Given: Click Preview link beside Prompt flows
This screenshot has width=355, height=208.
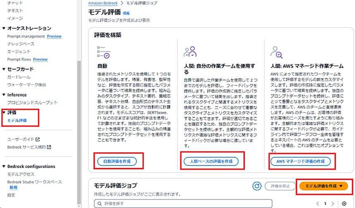Looking at the screenshot, I should pos(40,59).
